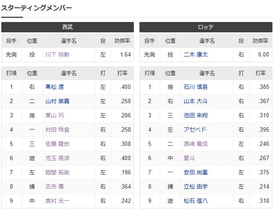Open 安田 尚憲 player profile
This screenshot has width=275, height=211.
pyautogui.click(x=195, y=172)
